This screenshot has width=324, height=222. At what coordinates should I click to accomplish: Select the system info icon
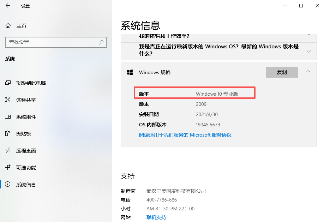pyautogui.click(x=8, y=184)
